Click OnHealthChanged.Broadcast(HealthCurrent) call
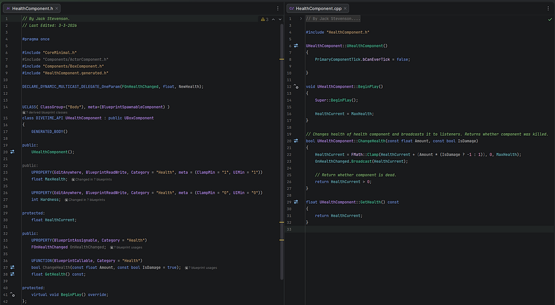Image resolution: width=555 pixels, height=305 pixels. (361, 161)
